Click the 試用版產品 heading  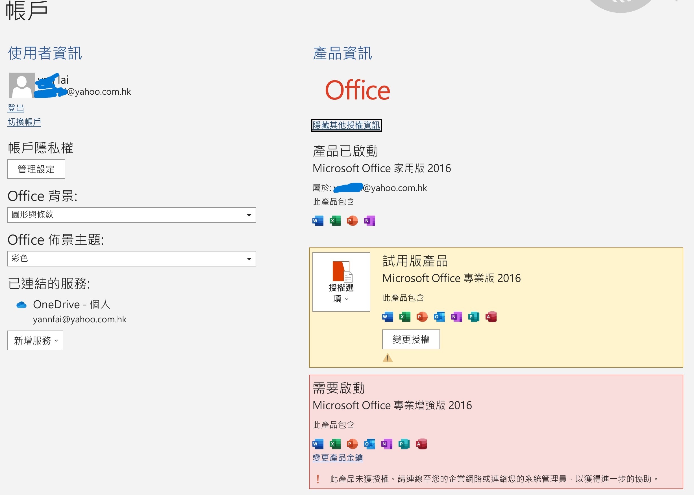pyautogui.click(x=415, y=261)
